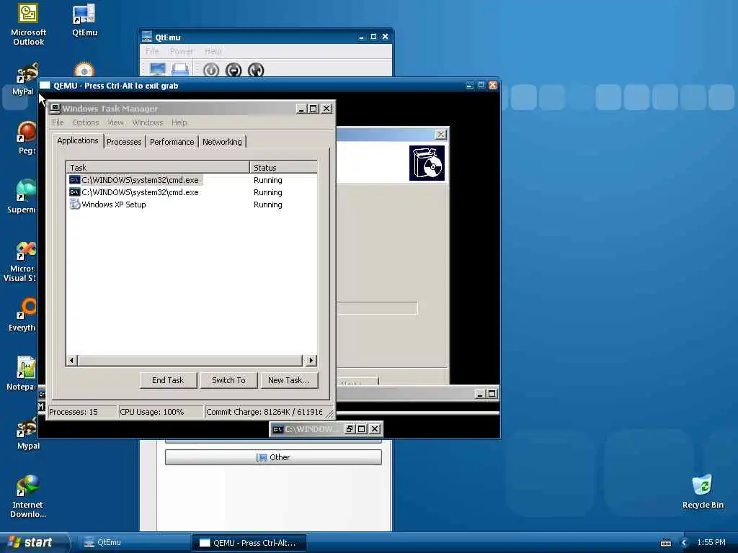Click the Task Manager title bar icon
Viewport: 738px width, 553px height.
55,109
